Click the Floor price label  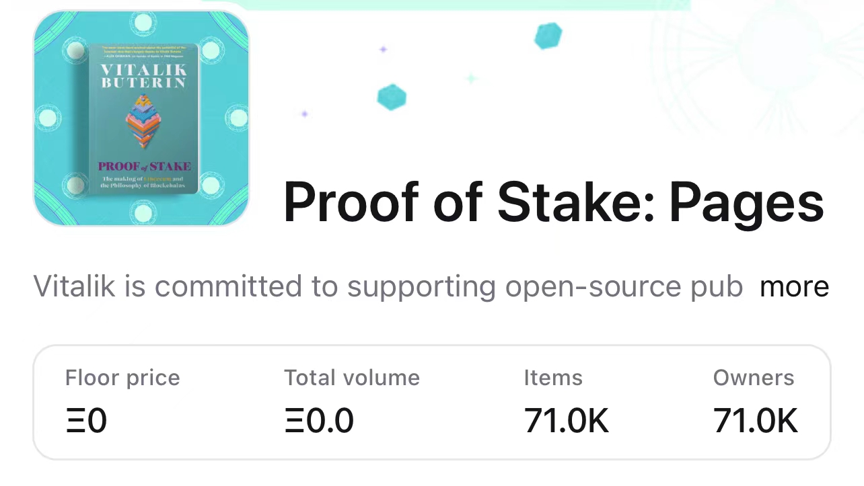coord(122,378)
